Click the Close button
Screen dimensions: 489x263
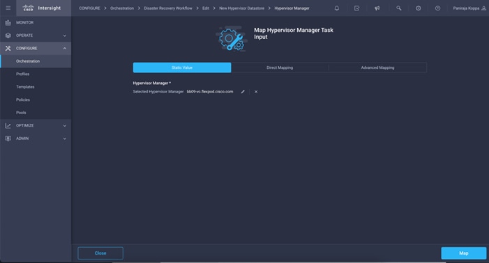point(100,253)
